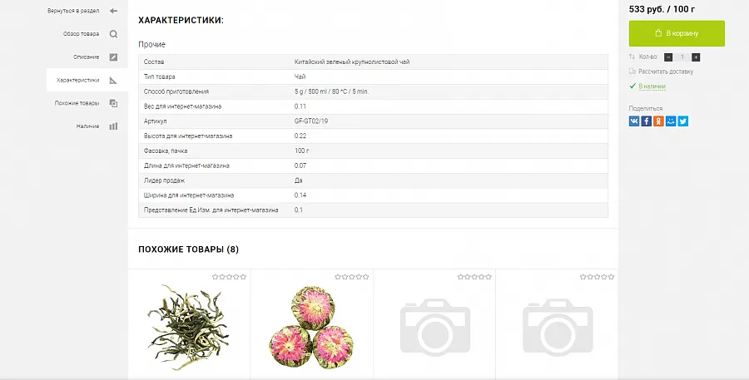Click the Длина value 0.07
749x380 pixels.
click(300, 165)
